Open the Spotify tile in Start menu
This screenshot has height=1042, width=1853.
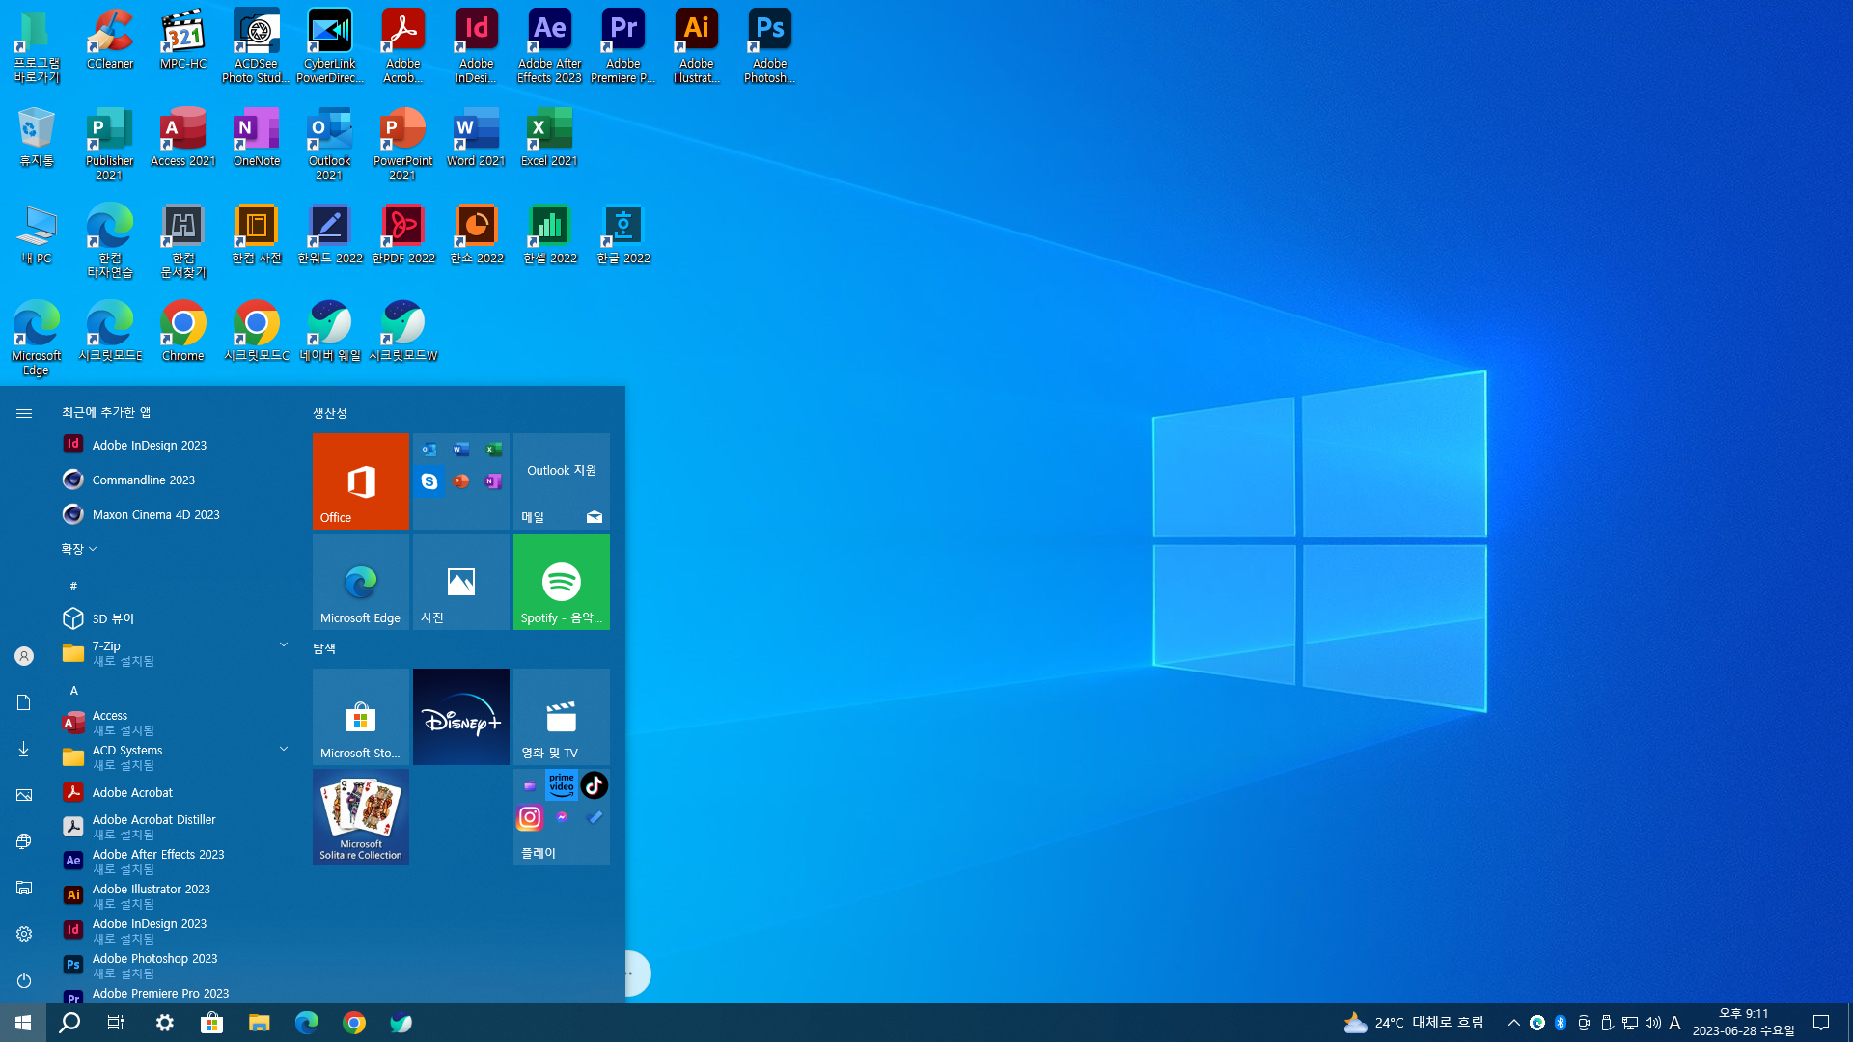pyautogui.click(x=561, y=582)
